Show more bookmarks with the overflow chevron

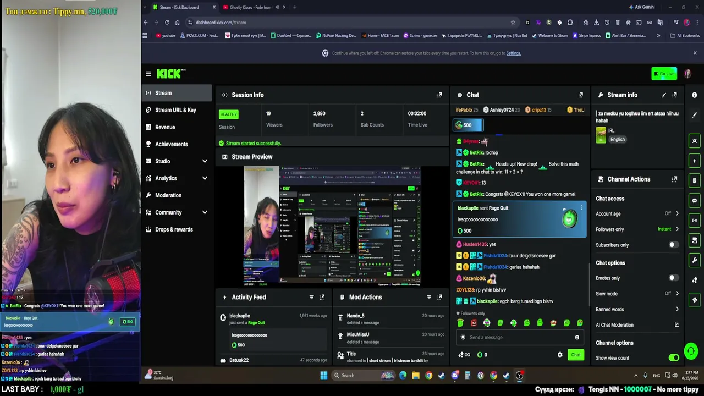click(x=658, y=36)
